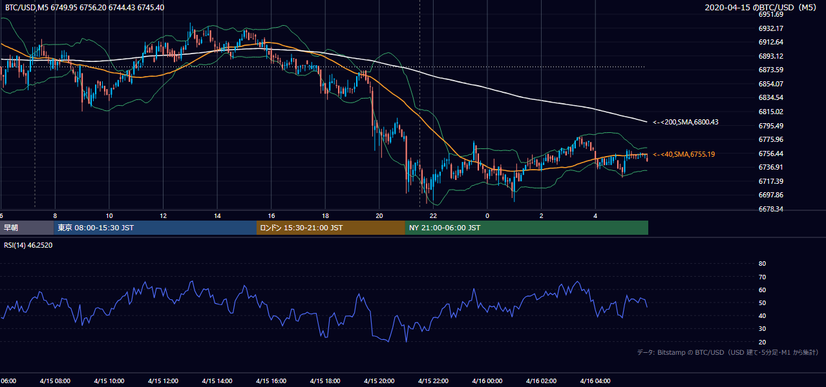The height and width of the screenshot is (387, 826).
Task: Click hour label 0 under price chart
Action: (487, 216)
